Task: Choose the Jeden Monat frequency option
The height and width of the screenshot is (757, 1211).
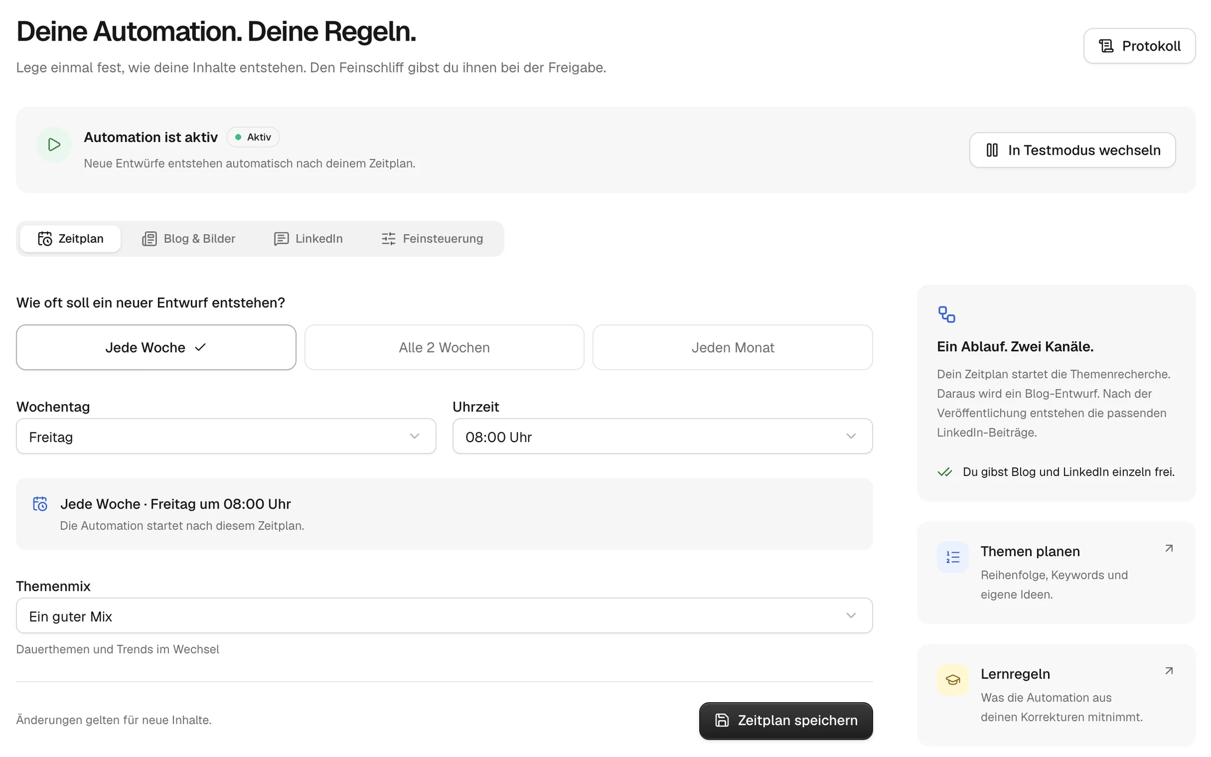Action: (733, 347)
